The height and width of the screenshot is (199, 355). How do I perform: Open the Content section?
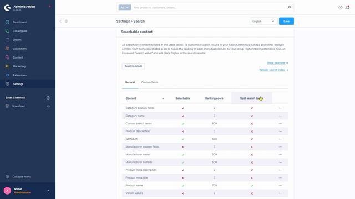click(x=18, y=57)
